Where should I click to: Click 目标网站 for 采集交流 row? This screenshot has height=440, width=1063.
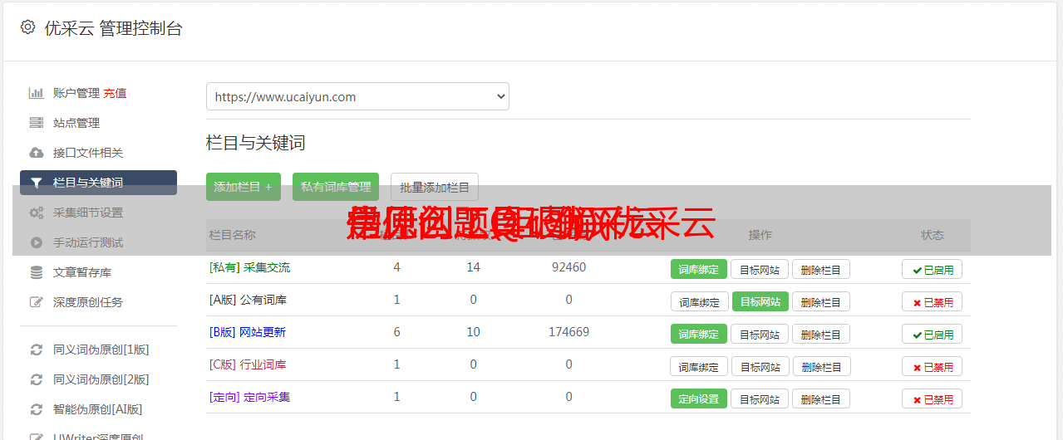click(x=760, y=269)
